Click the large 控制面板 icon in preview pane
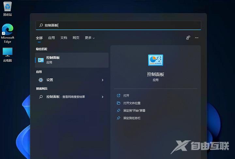 click(156, 60)
